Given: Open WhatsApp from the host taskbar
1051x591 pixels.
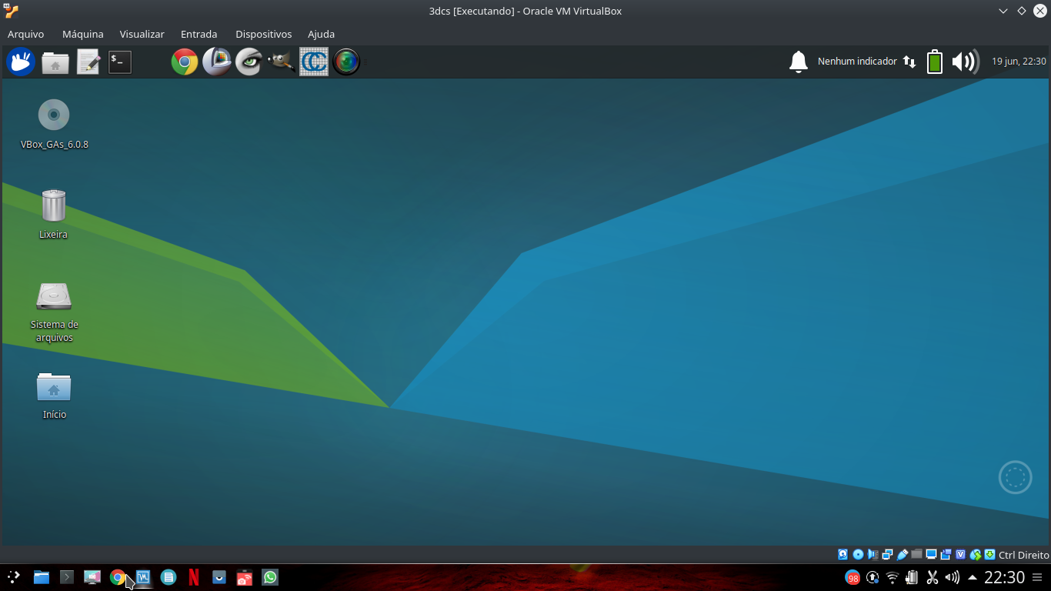Looking at the screenshot, I should coord(270,577).
